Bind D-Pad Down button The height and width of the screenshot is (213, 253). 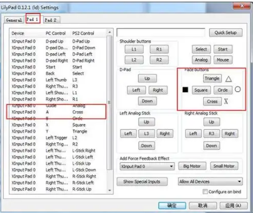click(x=147, y=101)
